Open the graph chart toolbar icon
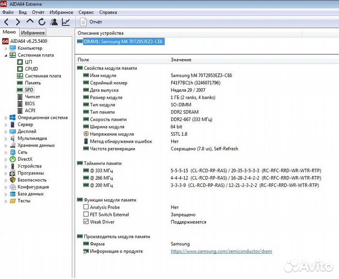339x279 pixels. click(x=66, y=22)
